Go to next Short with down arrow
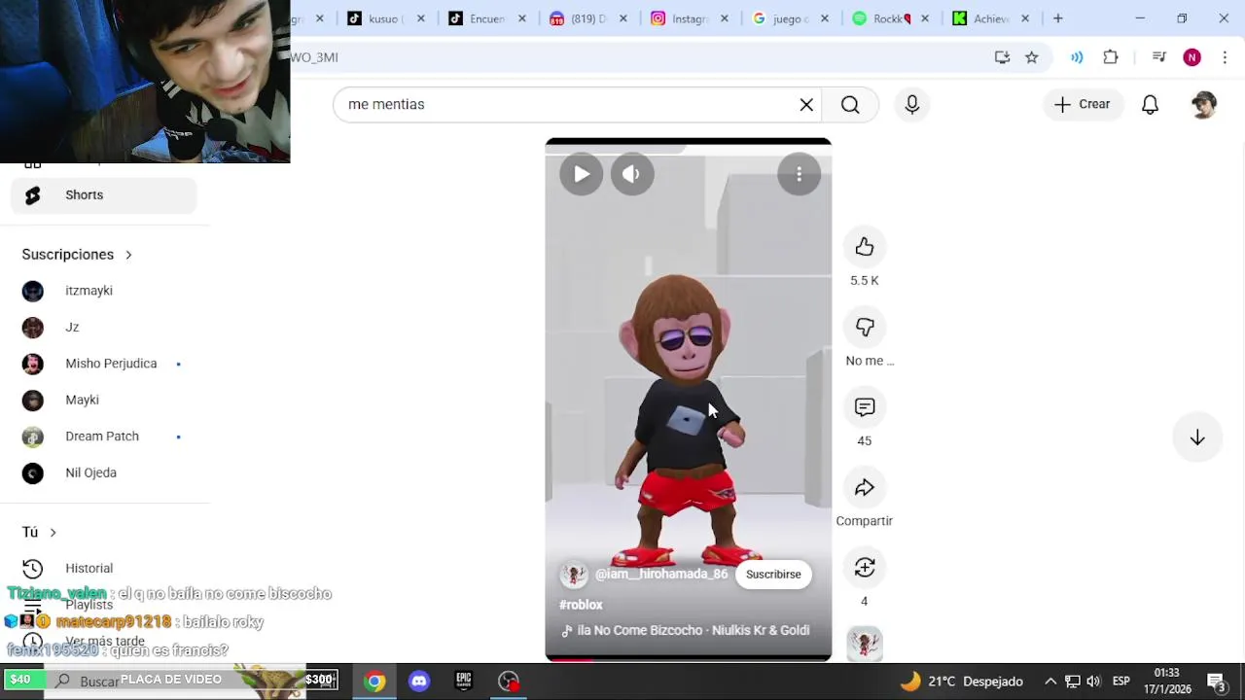 1197,437
